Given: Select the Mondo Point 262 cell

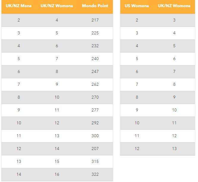Looking at the screenshot, I should (95, 84).
